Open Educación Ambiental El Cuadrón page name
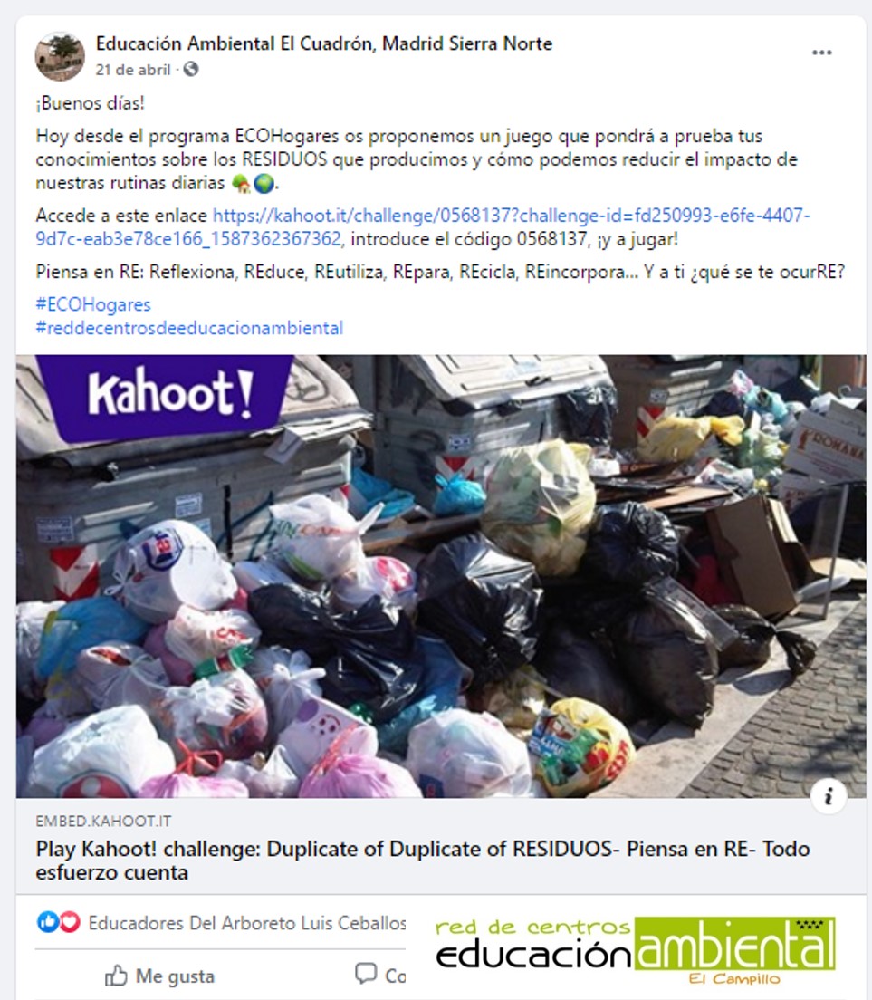This screenshot has height=1000, width=872. pyautogui.click(x=324, y=43)
